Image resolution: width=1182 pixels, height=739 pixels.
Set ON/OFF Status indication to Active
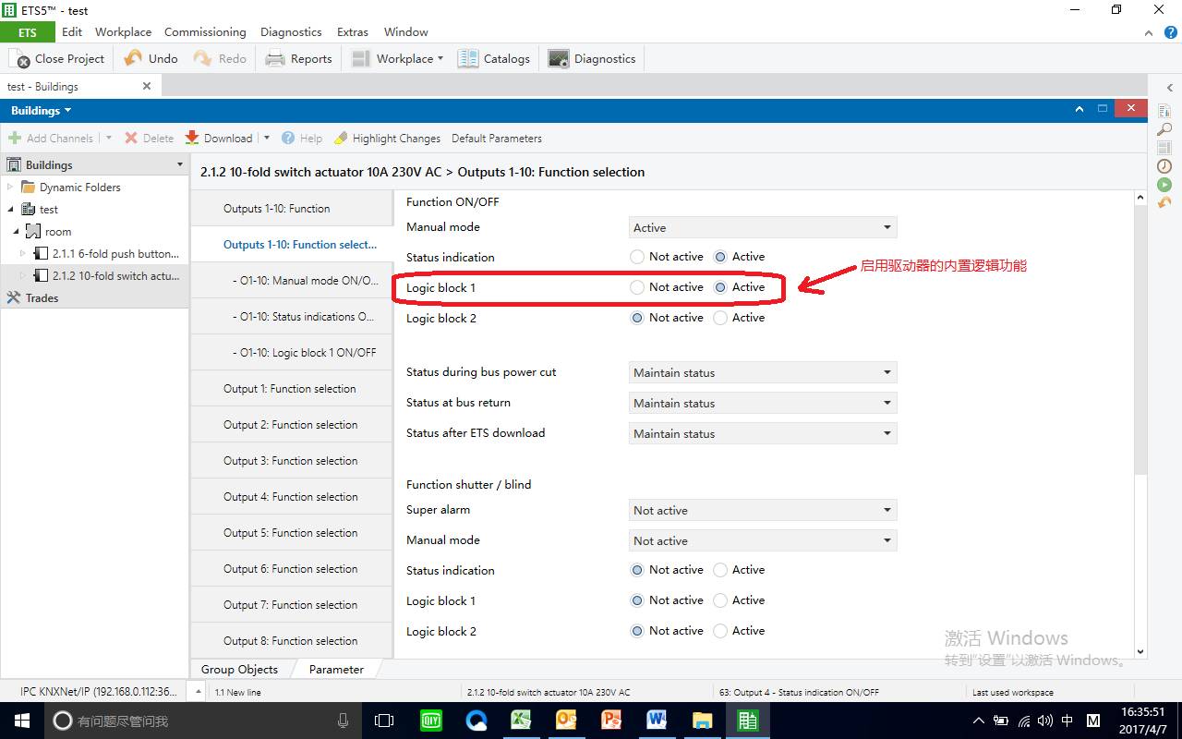[720, 257]
